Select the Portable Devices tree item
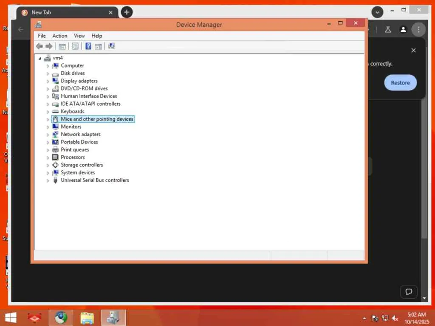The width and height of the screenshot is (435, 326). (79, 142)
